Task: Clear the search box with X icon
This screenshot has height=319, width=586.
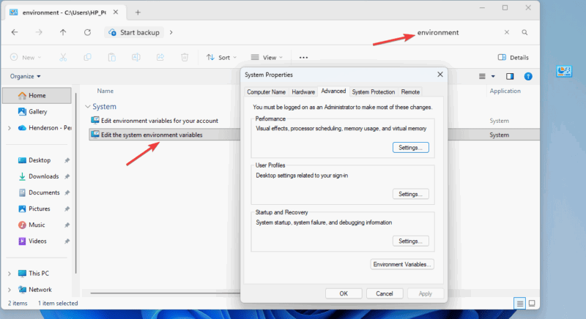Action: [506, 32]
